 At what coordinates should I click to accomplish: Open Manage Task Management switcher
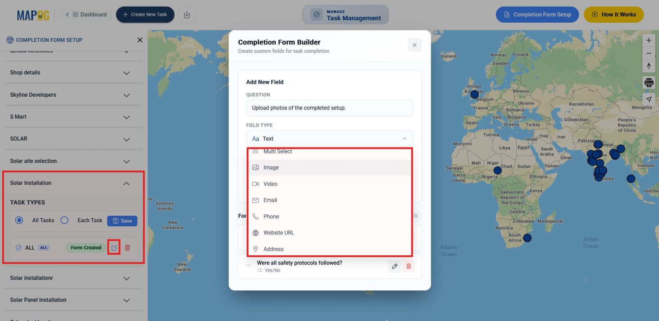tap(346, 15)
